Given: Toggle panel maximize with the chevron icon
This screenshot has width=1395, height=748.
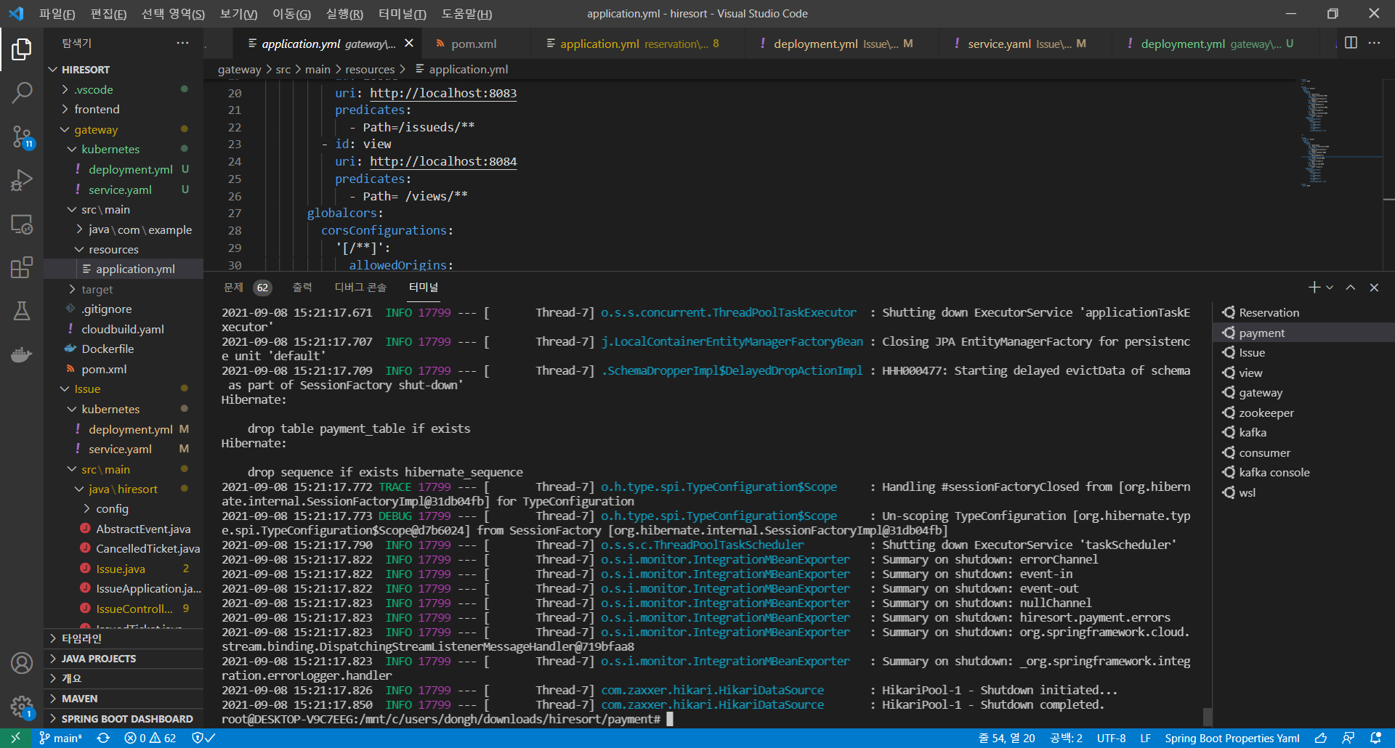Looking at the screenshot, I should [x=1350, y=287].
